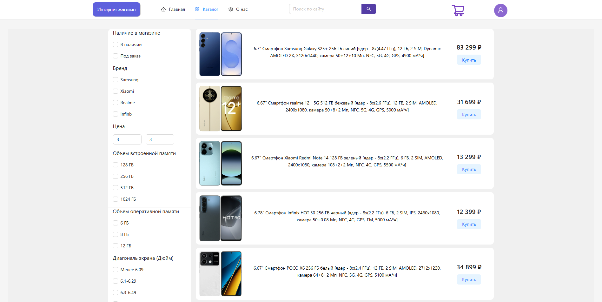The height and width of the screenshot is (302, 602).
Task: Open the Каталог menu item
Action: [207, 9]
